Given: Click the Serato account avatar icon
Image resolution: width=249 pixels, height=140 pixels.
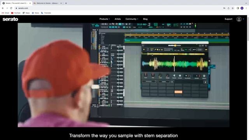Looking at the screenshot, I should [239, 19].
